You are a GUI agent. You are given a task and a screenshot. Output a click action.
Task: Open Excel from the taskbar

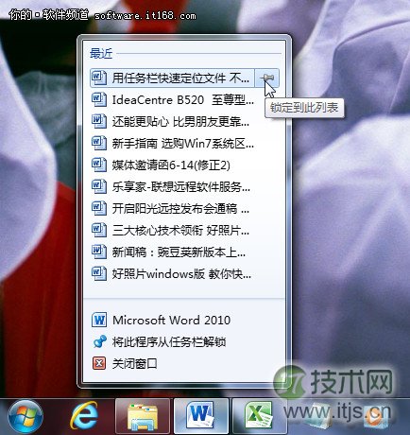[x=259, y=417]
